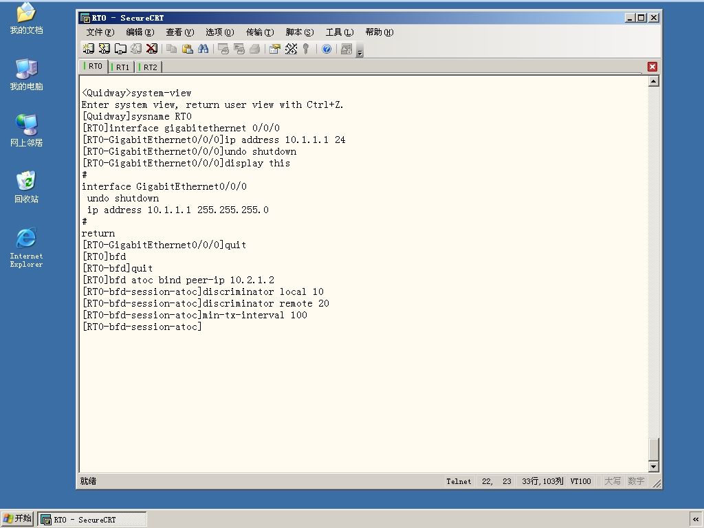
Task: Open Session Options properties icon
Action: coord(274,49)
